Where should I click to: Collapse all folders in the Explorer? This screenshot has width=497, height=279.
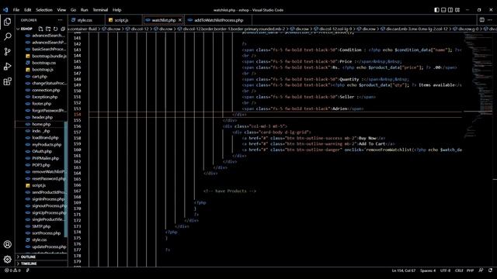63,29
